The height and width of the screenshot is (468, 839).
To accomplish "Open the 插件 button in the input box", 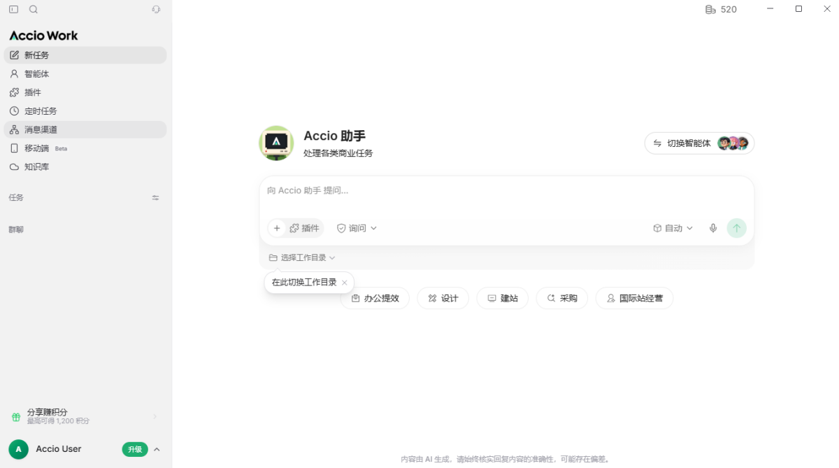I will pyautogui.click(x=305, y=228).
